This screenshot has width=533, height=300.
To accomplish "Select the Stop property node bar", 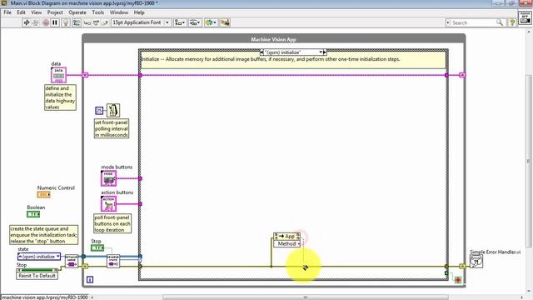I will point(37,270).
